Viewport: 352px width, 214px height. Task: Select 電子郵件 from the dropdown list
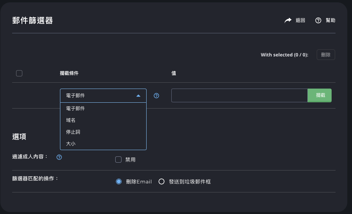click(x=76, y=109)
